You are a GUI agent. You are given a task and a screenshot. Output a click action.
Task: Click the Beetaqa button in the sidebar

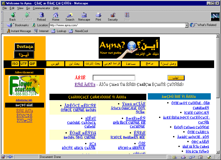[x=24, y=47]
